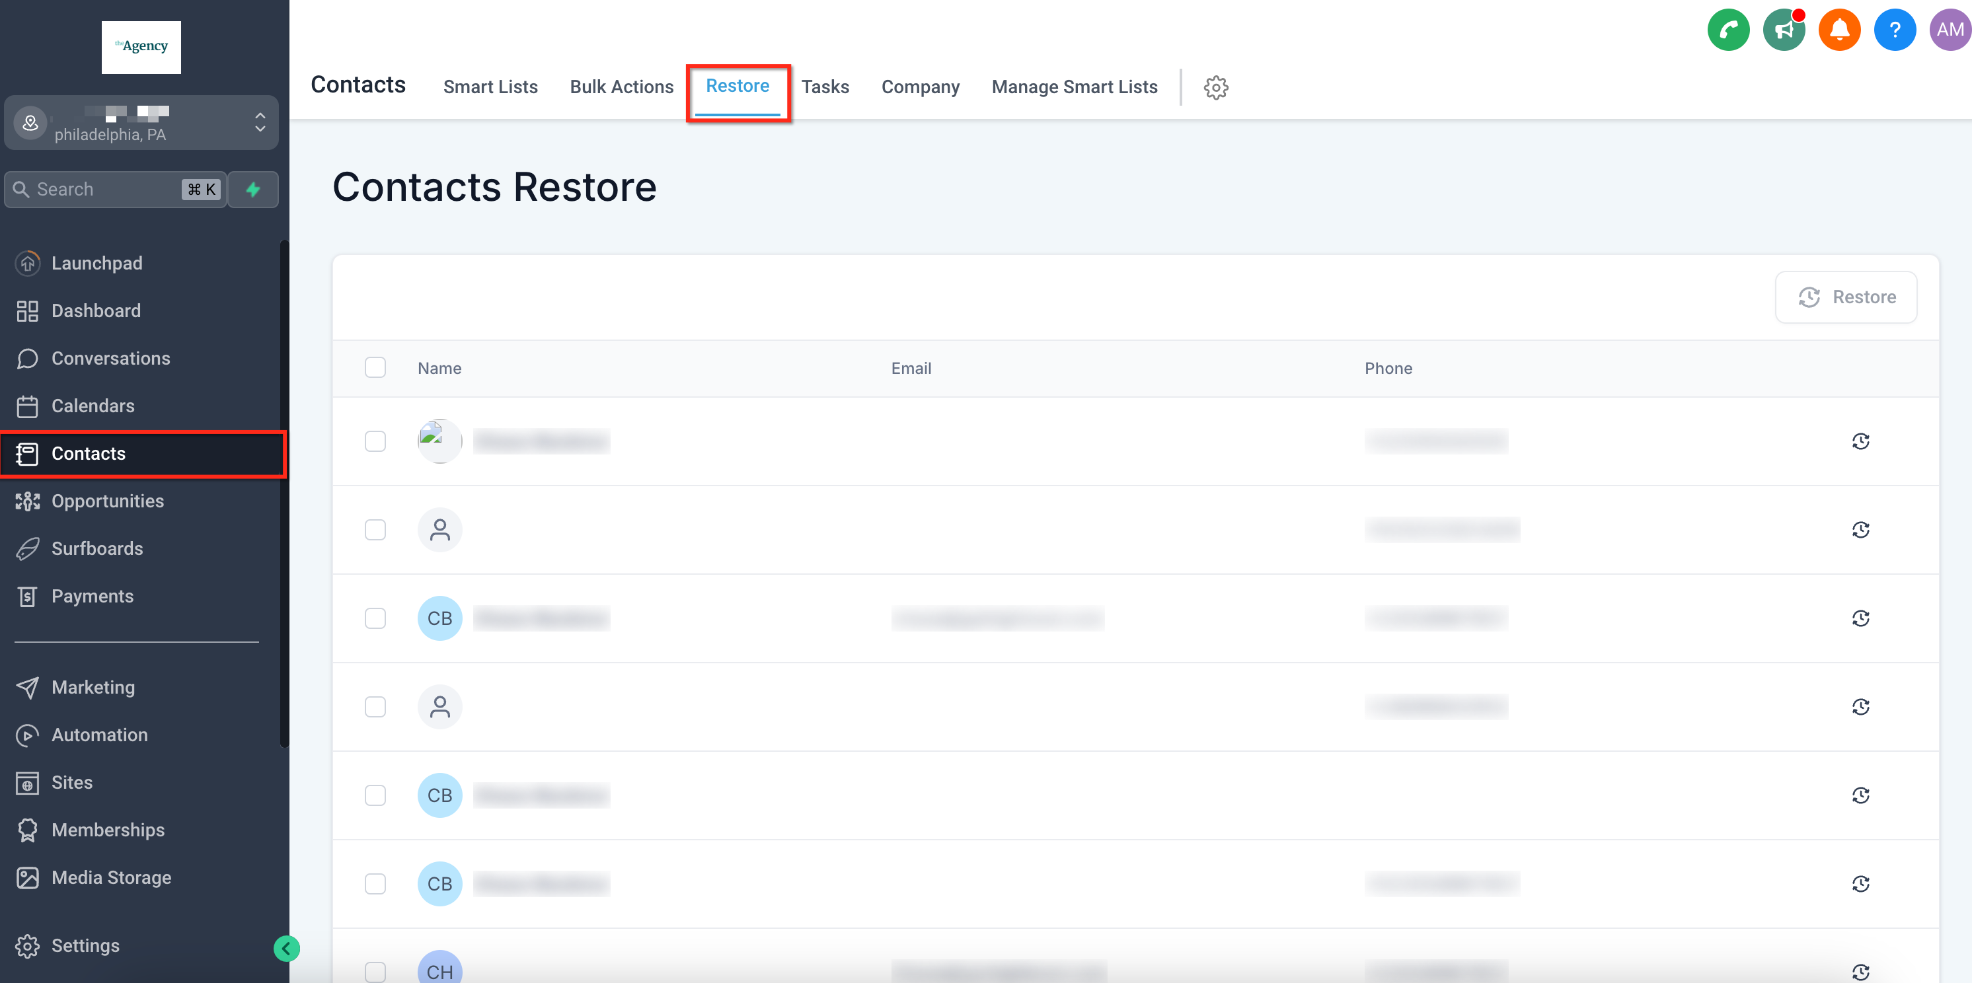Open Settings in the sidebar
The image size is (1972, 983).
click(x=85, y=945)
